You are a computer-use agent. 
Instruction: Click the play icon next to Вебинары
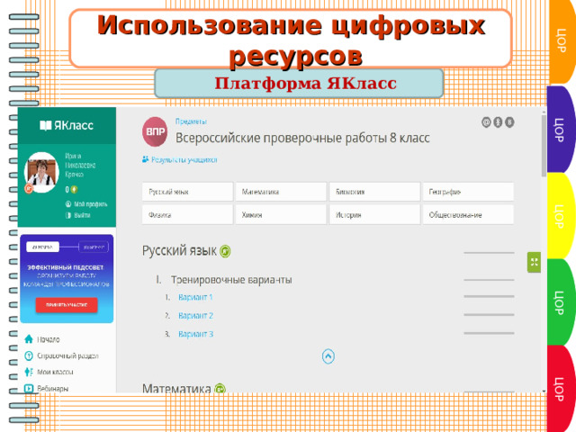(29, 388)
